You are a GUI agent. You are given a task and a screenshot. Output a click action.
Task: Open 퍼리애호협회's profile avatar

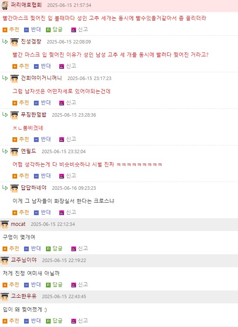5,5
